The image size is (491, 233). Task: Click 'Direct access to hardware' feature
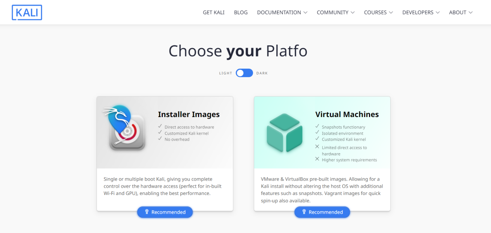click(x=189, y=127)
